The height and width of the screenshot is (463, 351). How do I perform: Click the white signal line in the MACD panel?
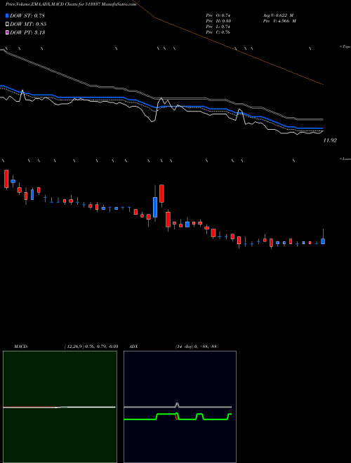pos(59,407)
